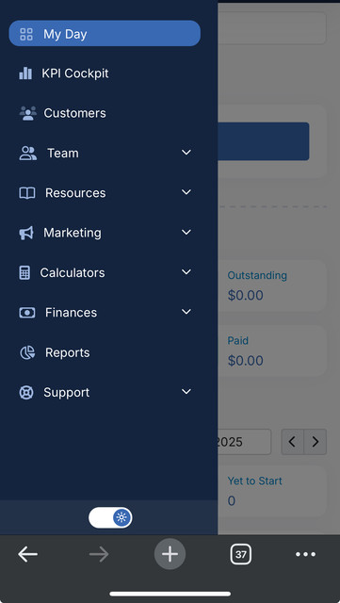Open the Reports page
Screen dimensions: 340x603
coord(68,352)
